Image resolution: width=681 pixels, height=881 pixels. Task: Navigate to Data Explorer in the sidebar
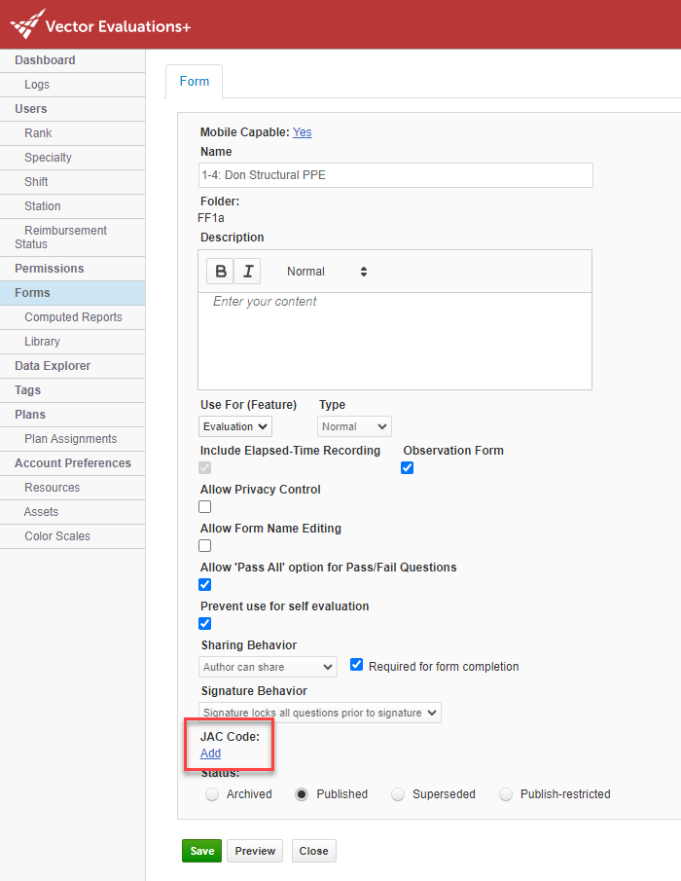tap(52, 365)
